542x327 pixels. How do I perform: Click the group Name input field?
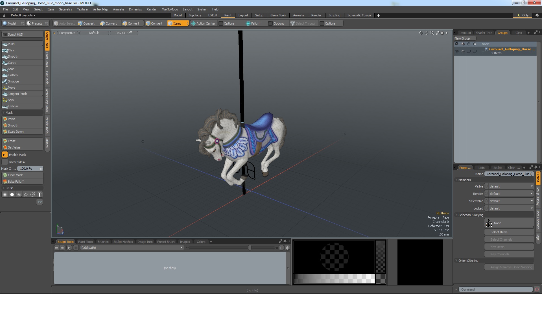509,174
